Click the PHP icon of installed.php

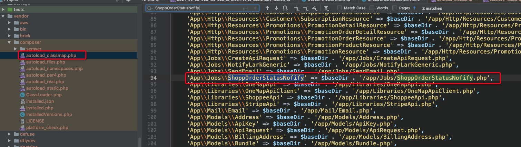(22, 108)
